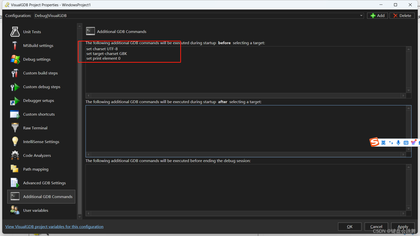This screenshot has height=236, width=420.
Task: Click the Path mapping folders icon
Action: click(x=15, y=169)
